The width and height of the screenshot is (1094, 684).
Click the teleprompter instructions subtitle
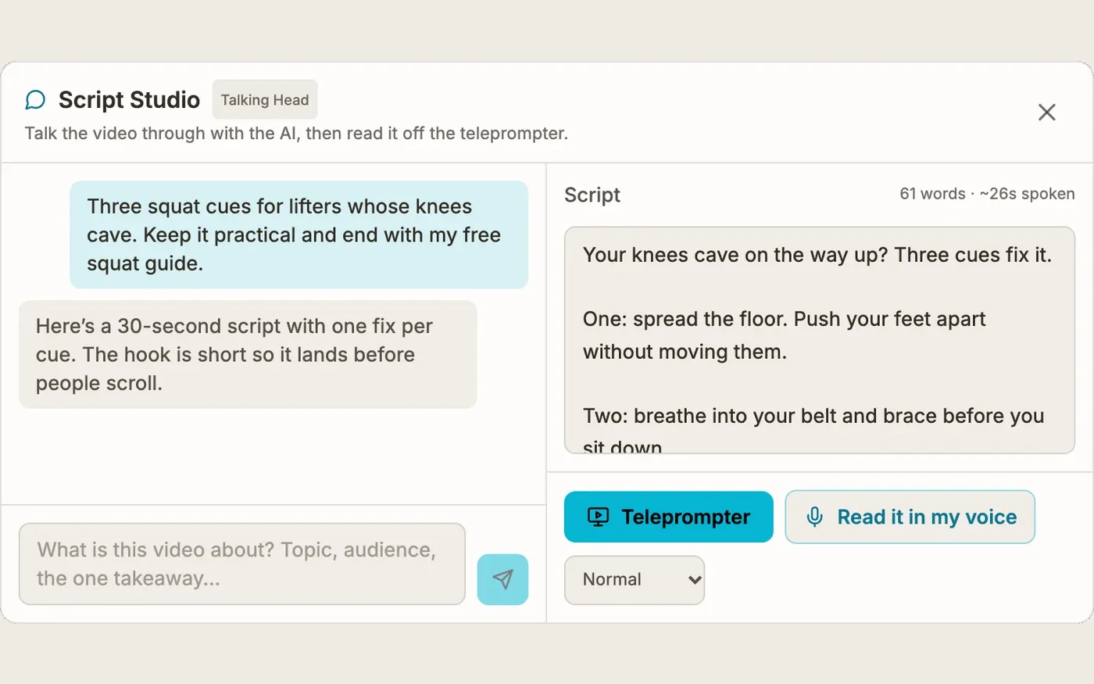tap(296, 134)
